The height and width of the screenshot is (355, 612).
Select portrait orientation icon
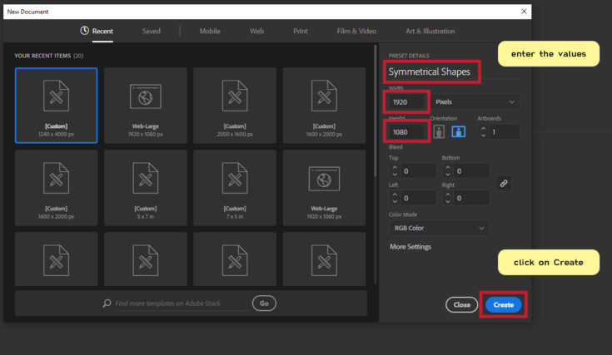click(439, 132)
